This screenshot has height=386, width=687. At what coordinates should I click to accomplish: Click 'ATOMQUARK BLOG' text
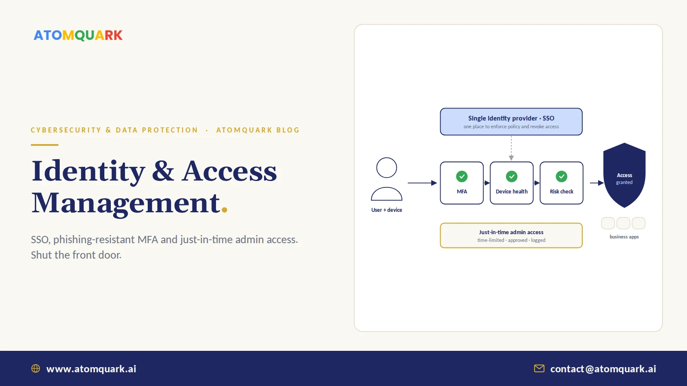coord(258,130)
